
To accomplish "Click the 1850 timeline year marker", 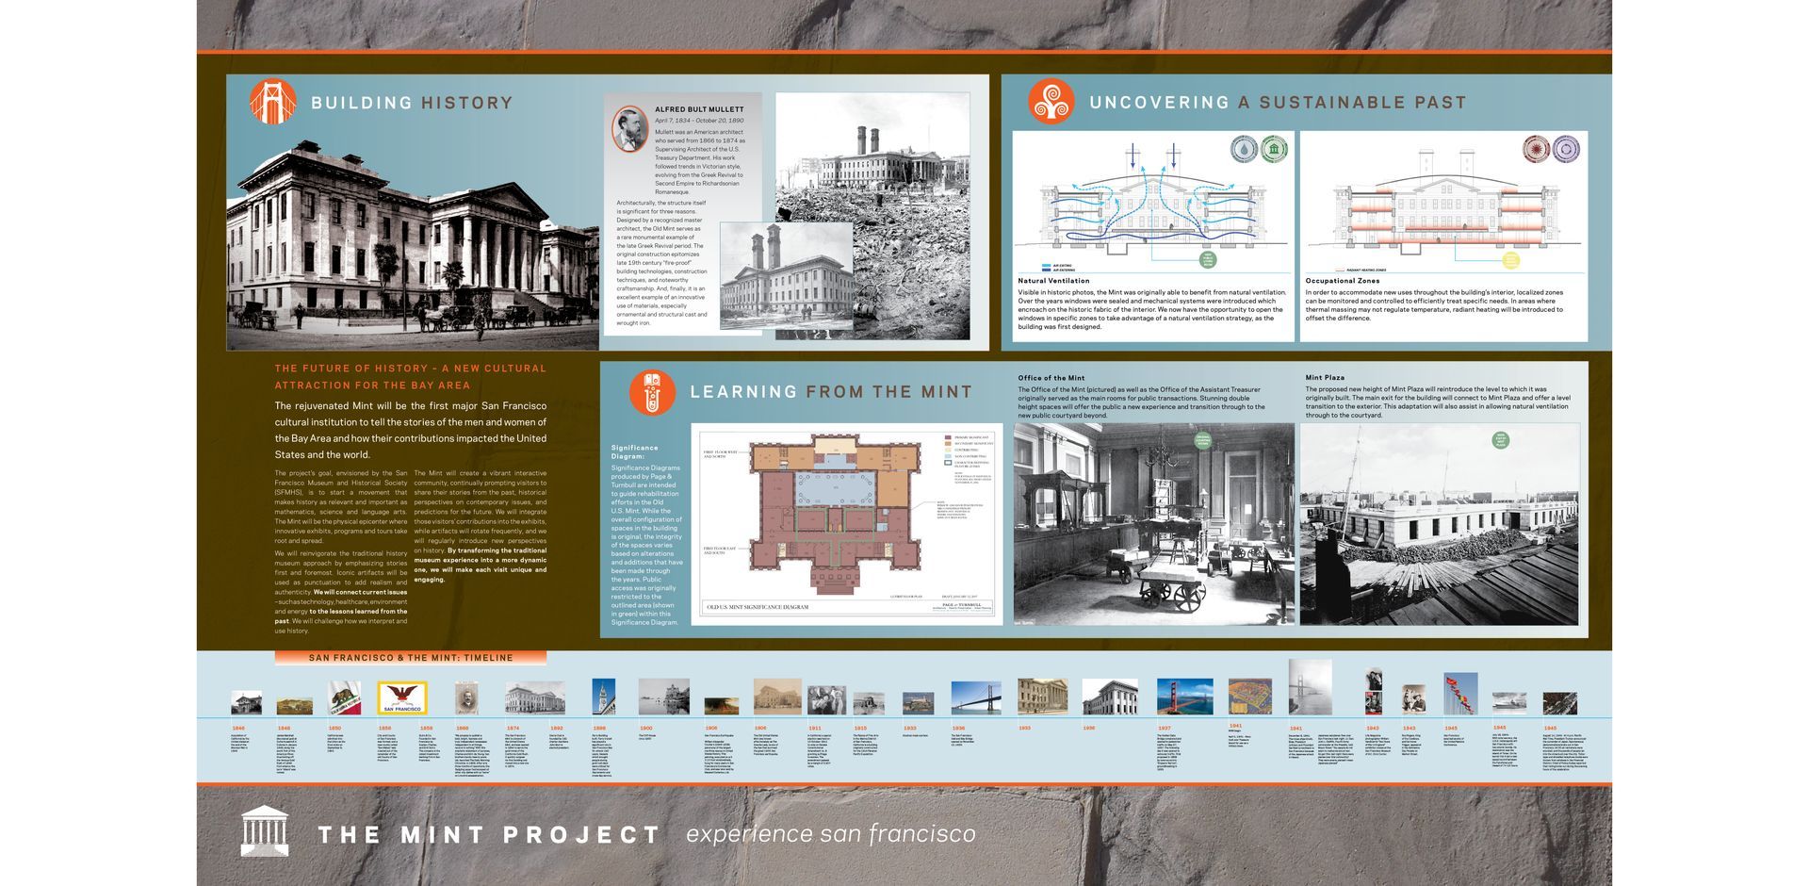I will [334, 729].
